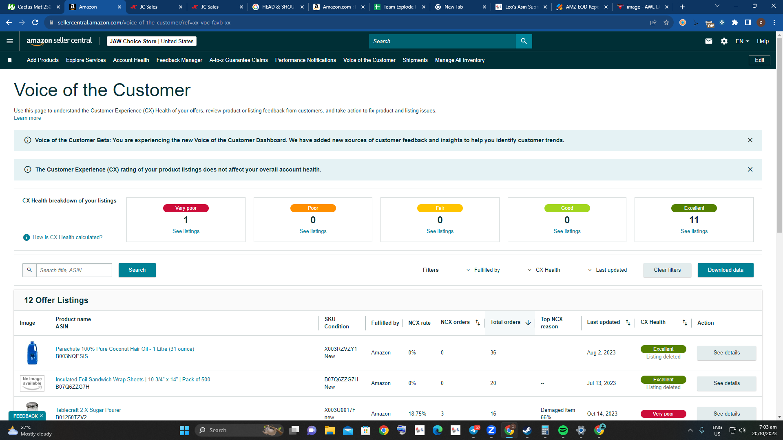Open Chrome three-dot menu

[x=774, y=22]
